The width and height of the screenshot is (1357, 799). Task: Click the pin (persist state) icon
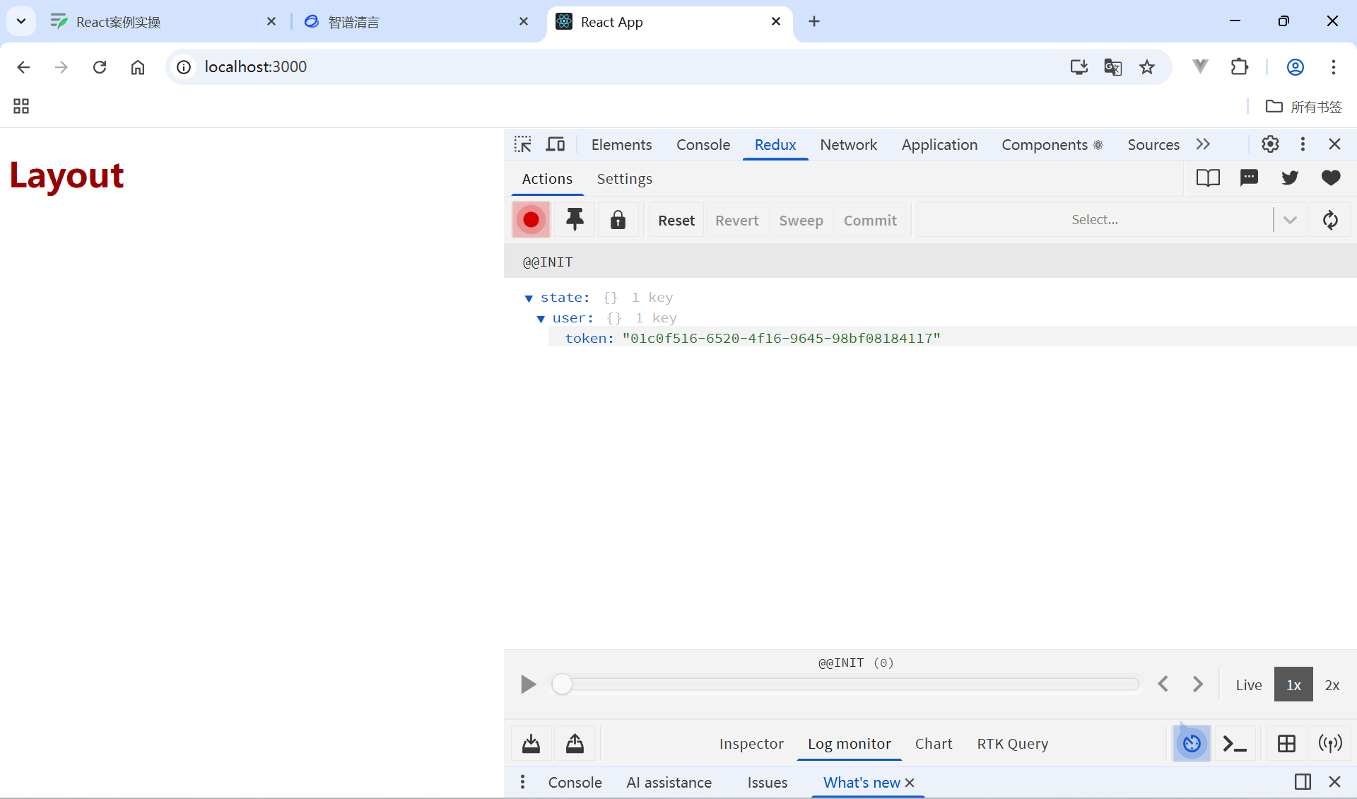575,220
